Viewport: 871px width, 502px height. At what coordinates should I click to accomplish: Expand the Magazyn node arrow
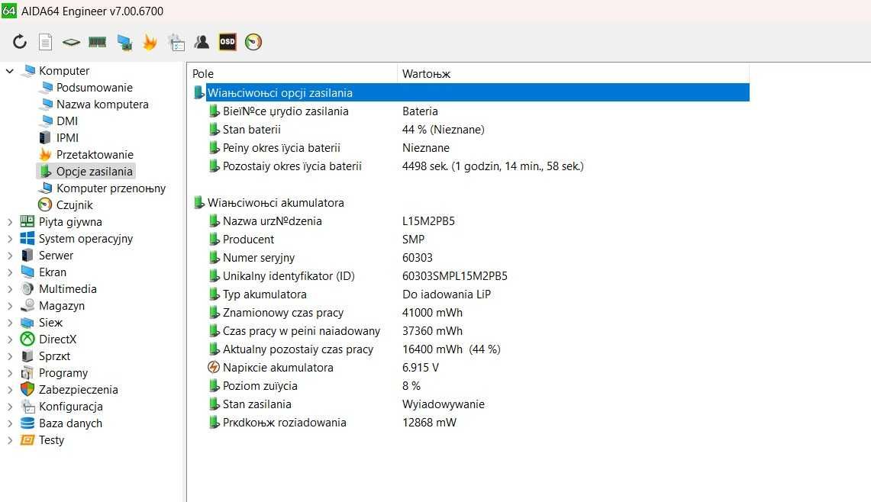pos(9,306)
